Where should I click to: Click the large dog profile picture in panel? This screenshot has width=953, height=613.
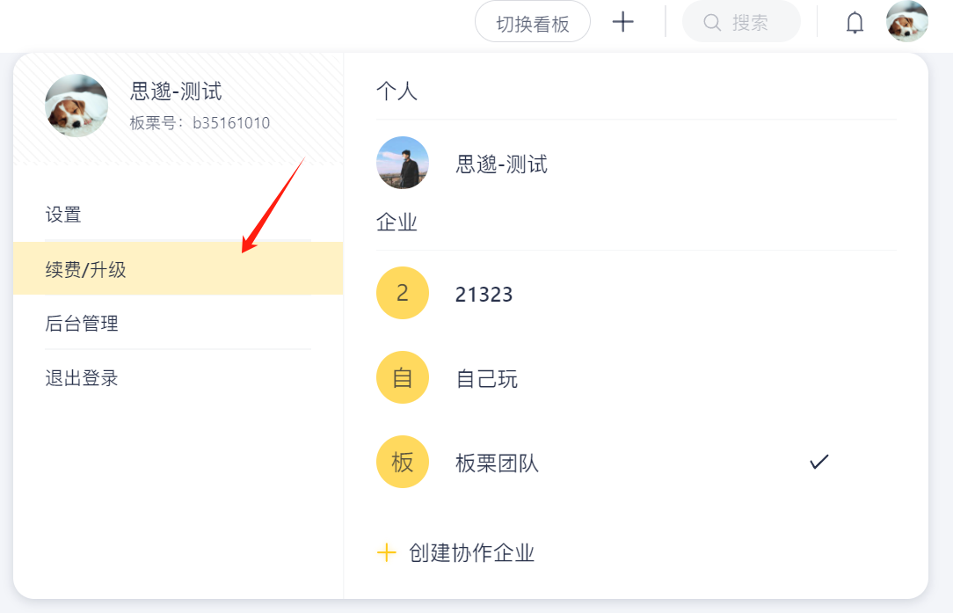pos(76,106)
